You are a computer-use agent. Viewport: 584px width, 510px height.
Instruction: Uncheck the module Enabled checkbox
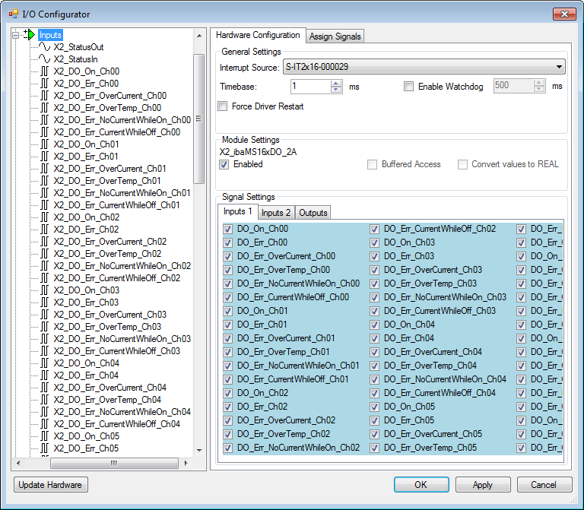[x=224, y=164]
